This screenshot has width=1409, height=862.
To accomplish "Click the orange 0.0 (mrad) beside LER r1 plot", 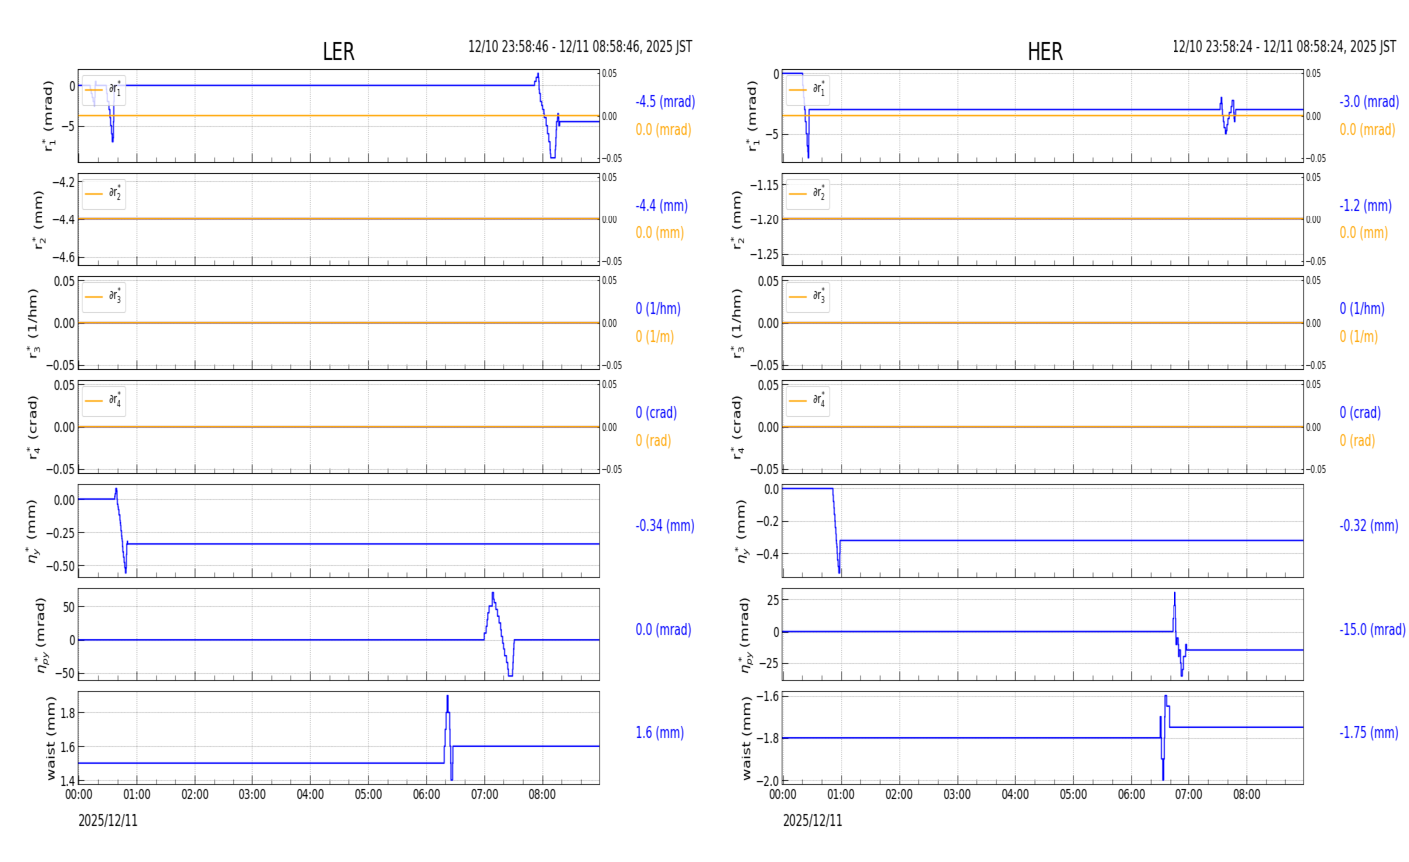I will tap(663, 130).
